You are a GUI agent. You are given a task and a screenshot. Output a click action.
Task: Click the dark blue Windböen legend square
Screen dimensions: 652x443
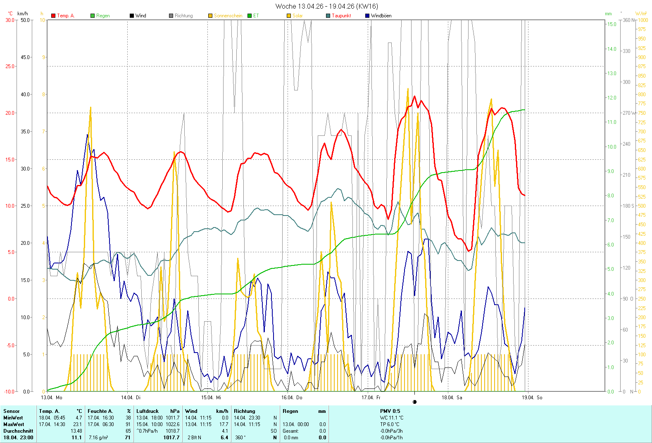(x=367, y=16)
